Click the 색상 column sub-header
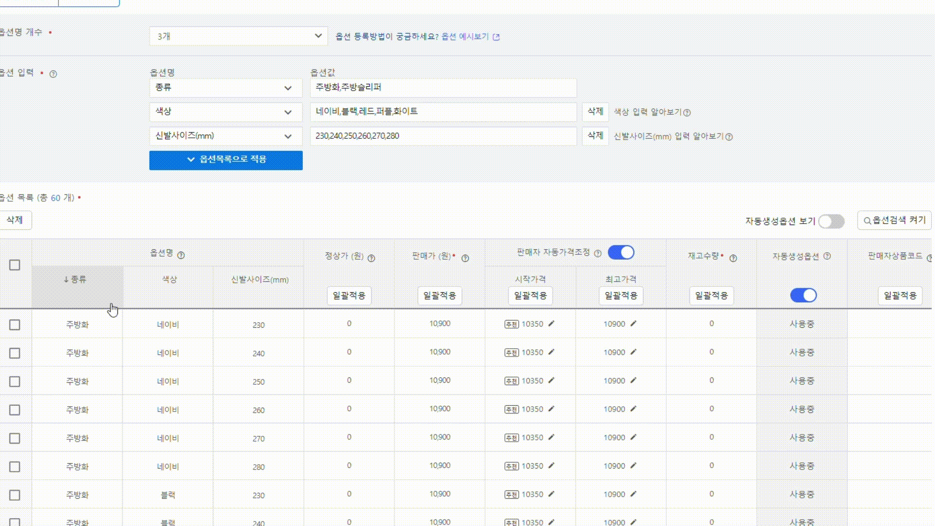The width and height of the screenshot is (935, 526). coord(169,280)
